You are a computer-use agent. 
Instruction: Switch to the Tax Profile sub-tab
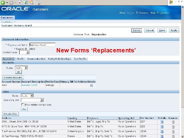[80, 59]
